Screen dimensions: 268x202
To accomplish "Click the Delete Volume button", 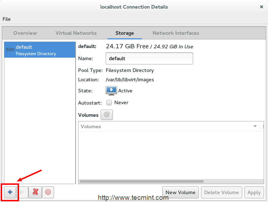I will click(x=221, y=192).
